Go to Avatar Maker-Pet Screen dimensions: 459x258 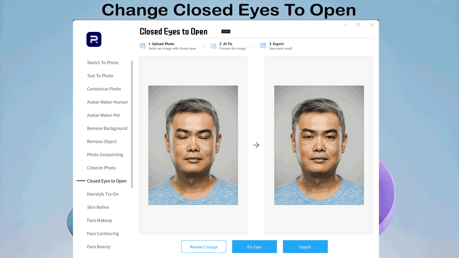click(x=103, y=115)
